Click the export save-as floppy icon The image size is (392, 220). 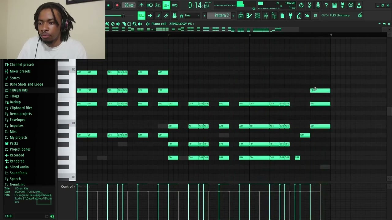tap(343, 5)
